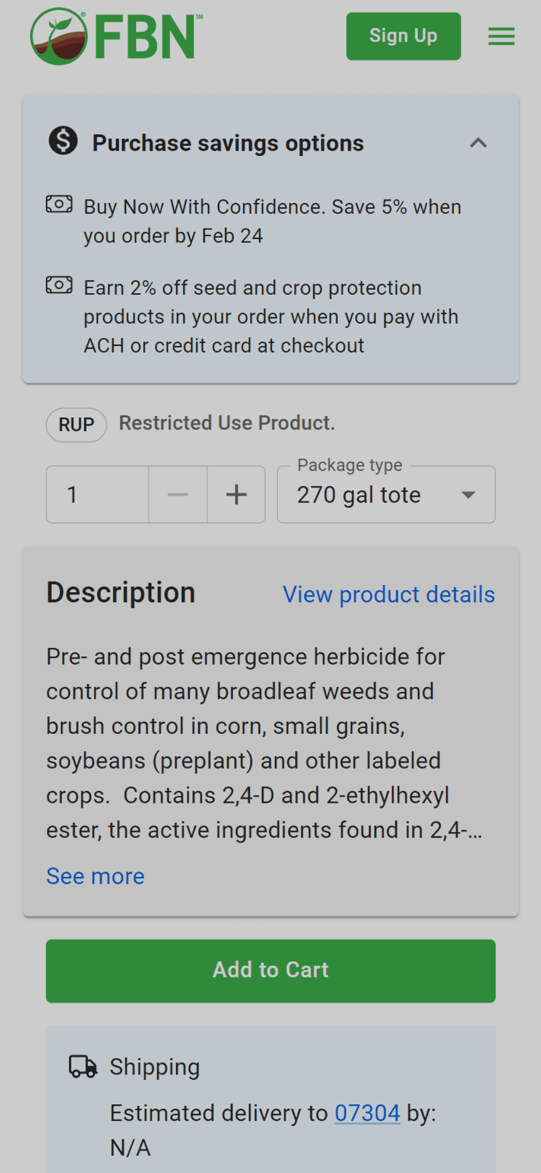Viewport: 541px width, 1173px height.
Task: Open View product details link
Action: 389,594
